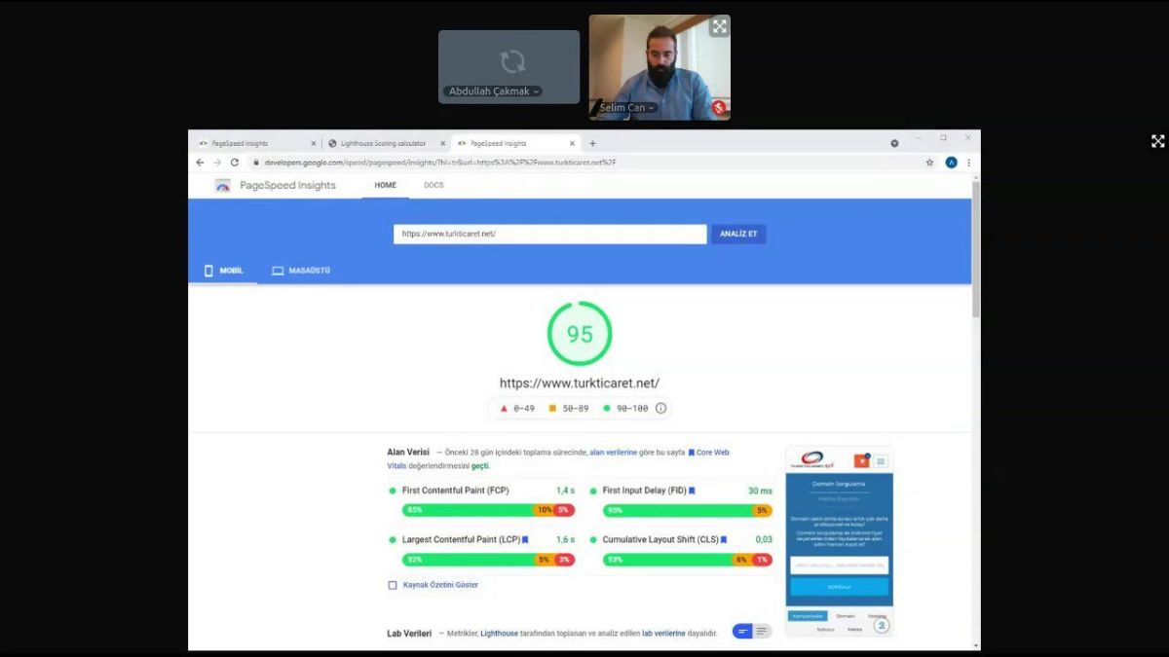Click the red 0–49 legend triangle
Image resolution: width=1169 pixels, height=657 pixels.
[x=504, y=409]
